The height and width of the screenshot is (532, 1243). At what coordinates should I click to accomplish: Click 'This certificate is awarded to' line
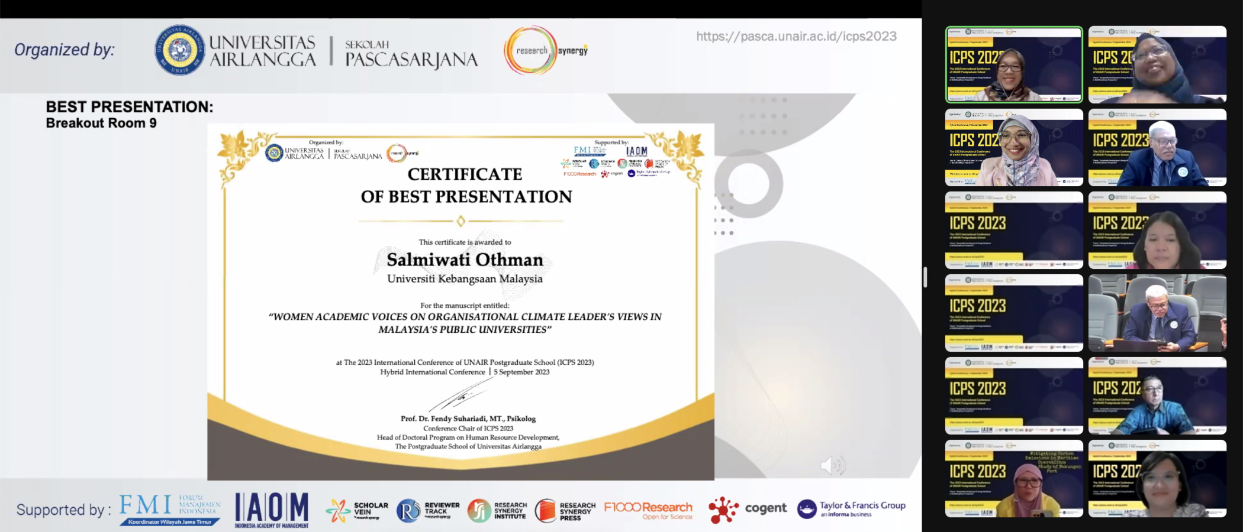click(465, 242)
